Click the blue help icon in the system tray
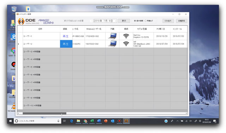 coord(166,121)
